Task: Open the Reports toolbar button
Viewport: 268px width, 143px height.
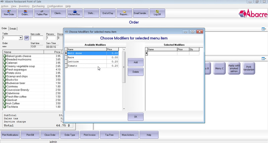Action: pos(124,13)
